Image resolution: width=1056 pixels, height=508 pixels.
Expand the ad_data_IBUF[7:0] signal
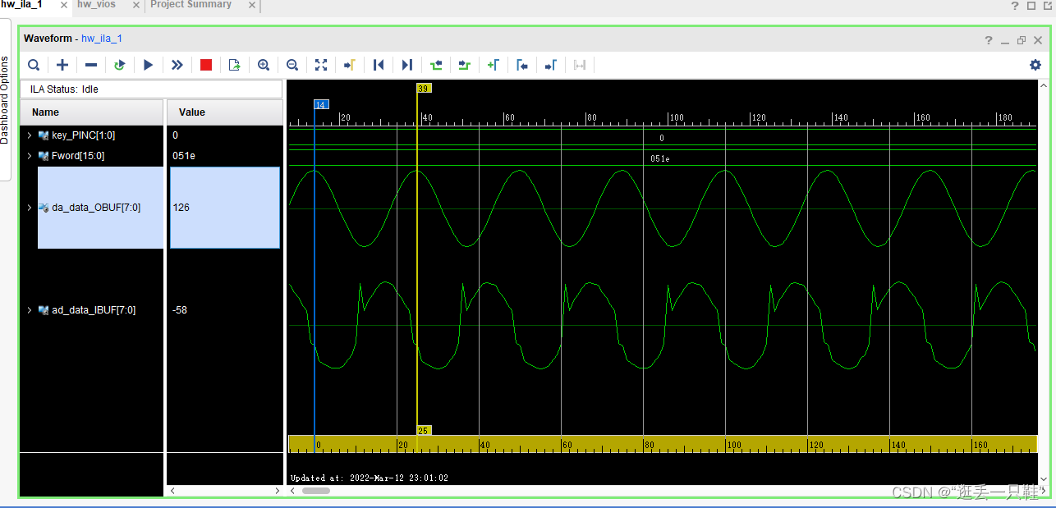[30, 310]
